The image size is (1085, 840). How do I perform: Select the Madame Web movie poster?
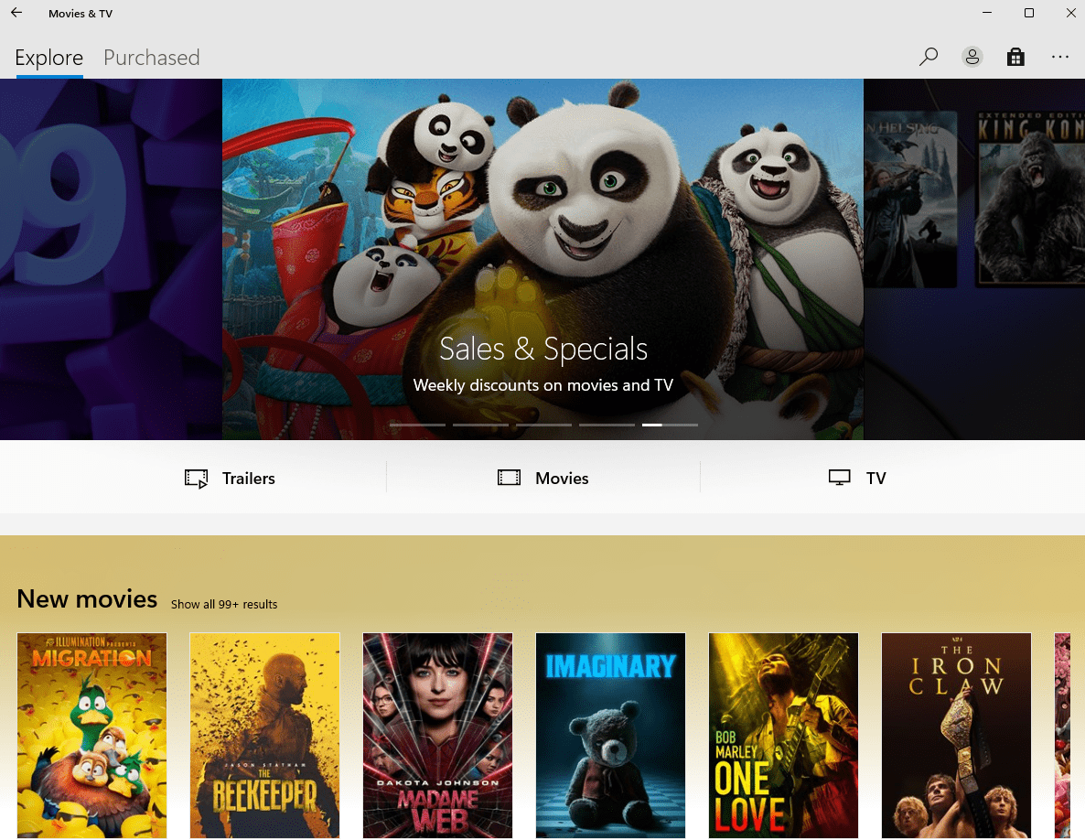pyautogui.click(x=437, y=735)
